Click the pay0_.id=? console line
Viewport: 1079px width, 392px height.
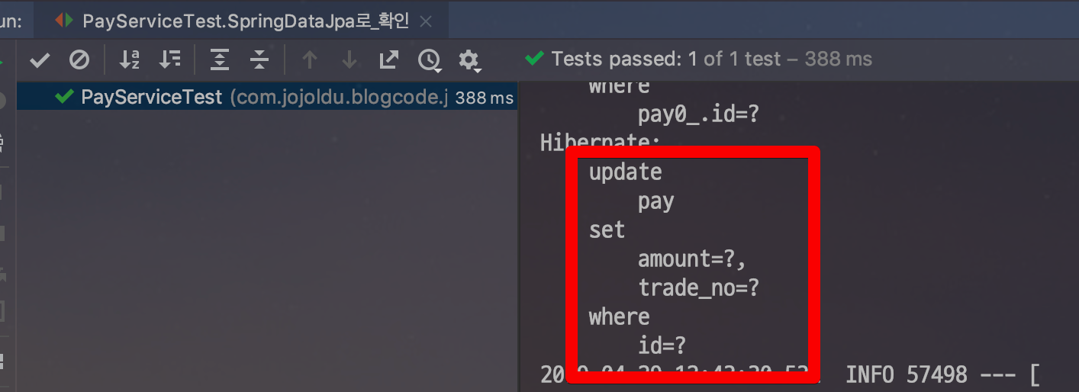pos(700,115)
